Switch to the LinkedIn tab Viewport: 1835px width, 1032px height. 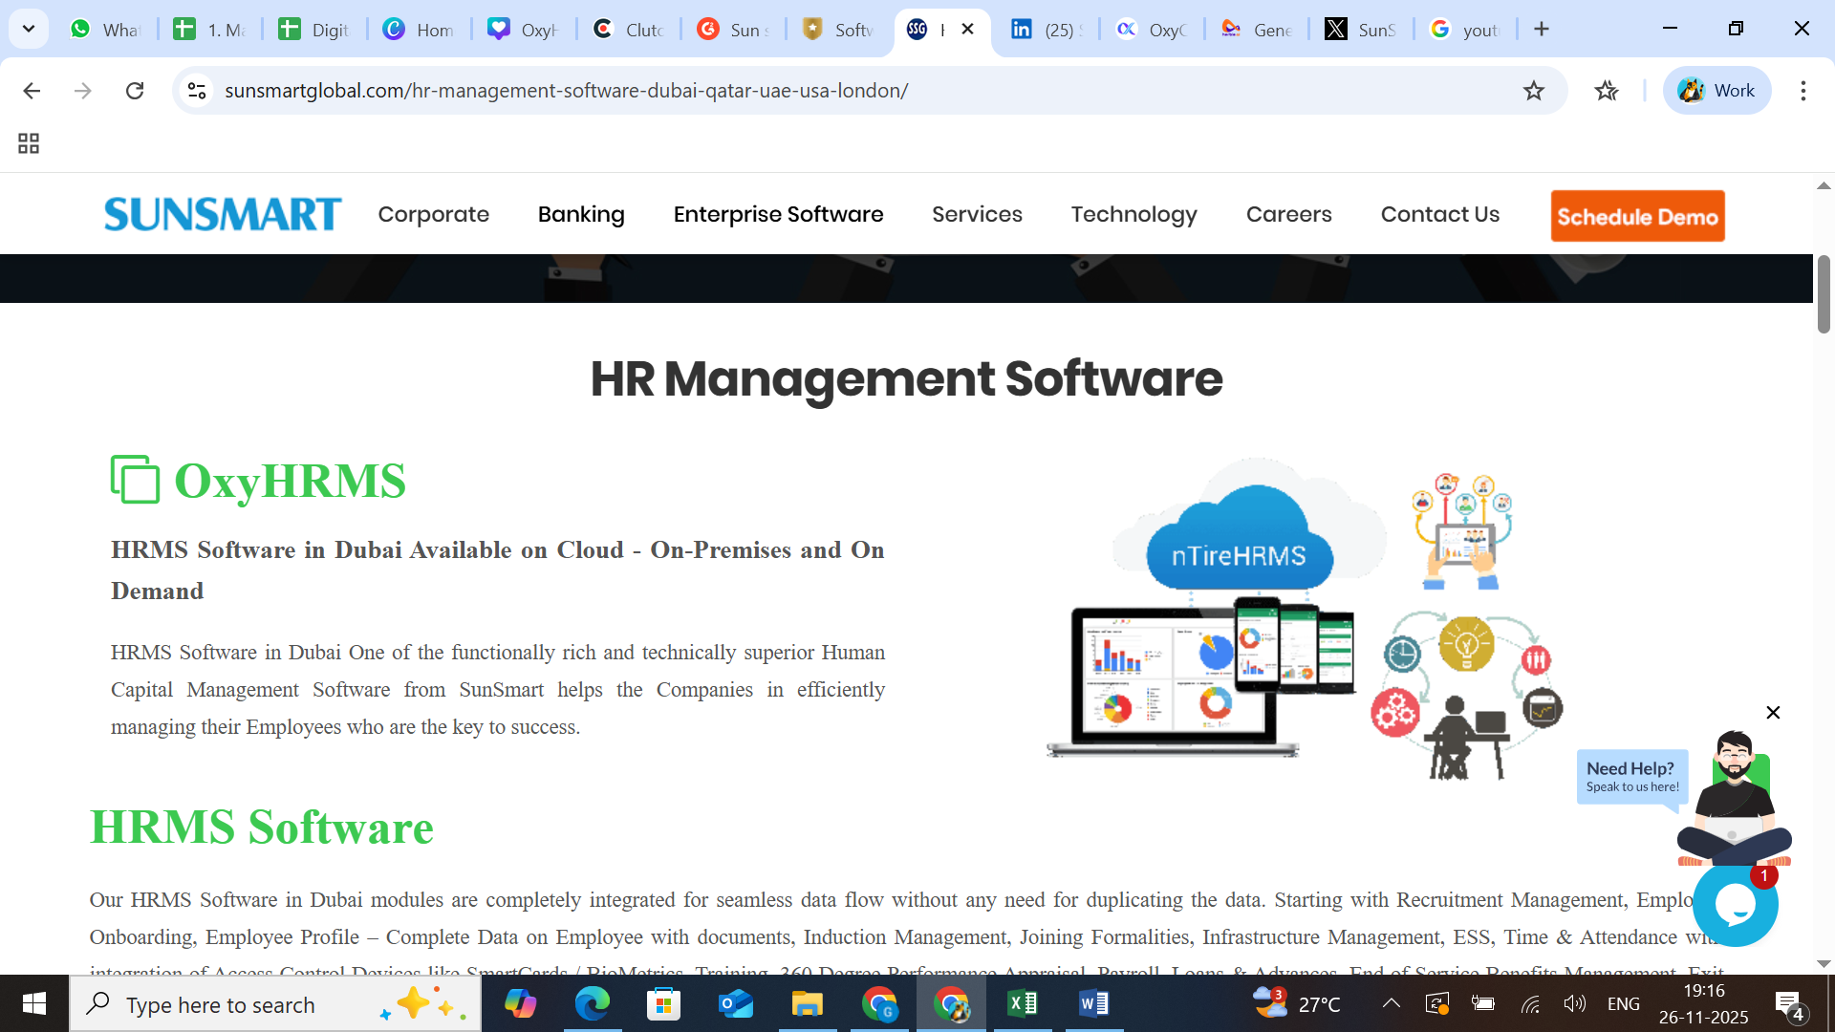tap(1047, 30)
